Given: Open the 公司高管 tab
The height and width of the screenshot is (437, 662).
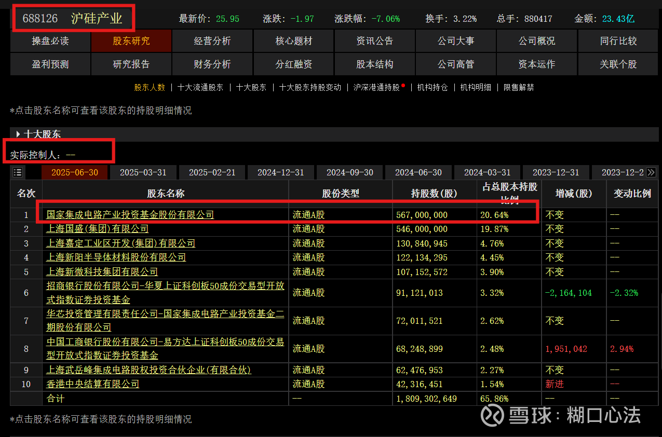Looking at the screenshot, I should (x=456, y=64).
